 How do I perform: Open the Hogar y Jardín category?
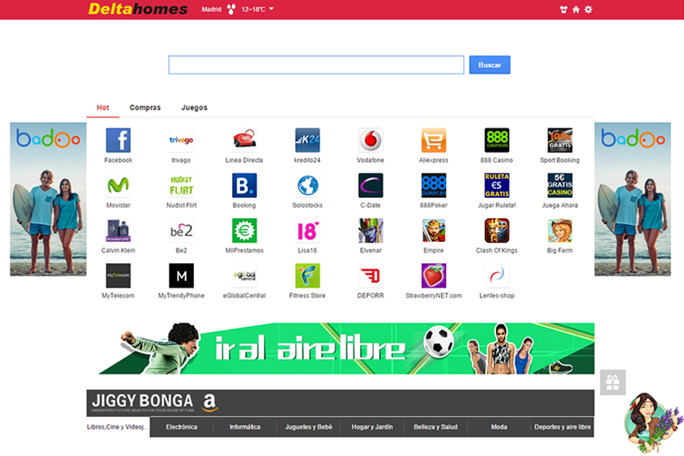[x=372, y=427]
